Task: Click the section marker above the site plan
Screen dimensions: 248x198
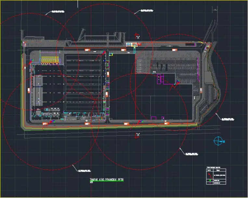Action: [138, 36]
